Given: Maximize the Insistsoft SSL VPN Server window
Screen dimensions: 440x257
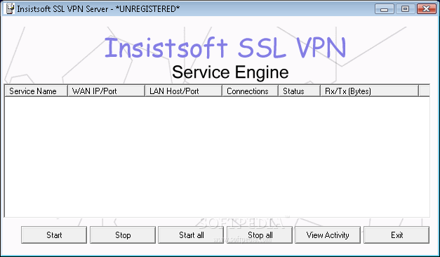Looking at the screenshot, I should [405, 9].
